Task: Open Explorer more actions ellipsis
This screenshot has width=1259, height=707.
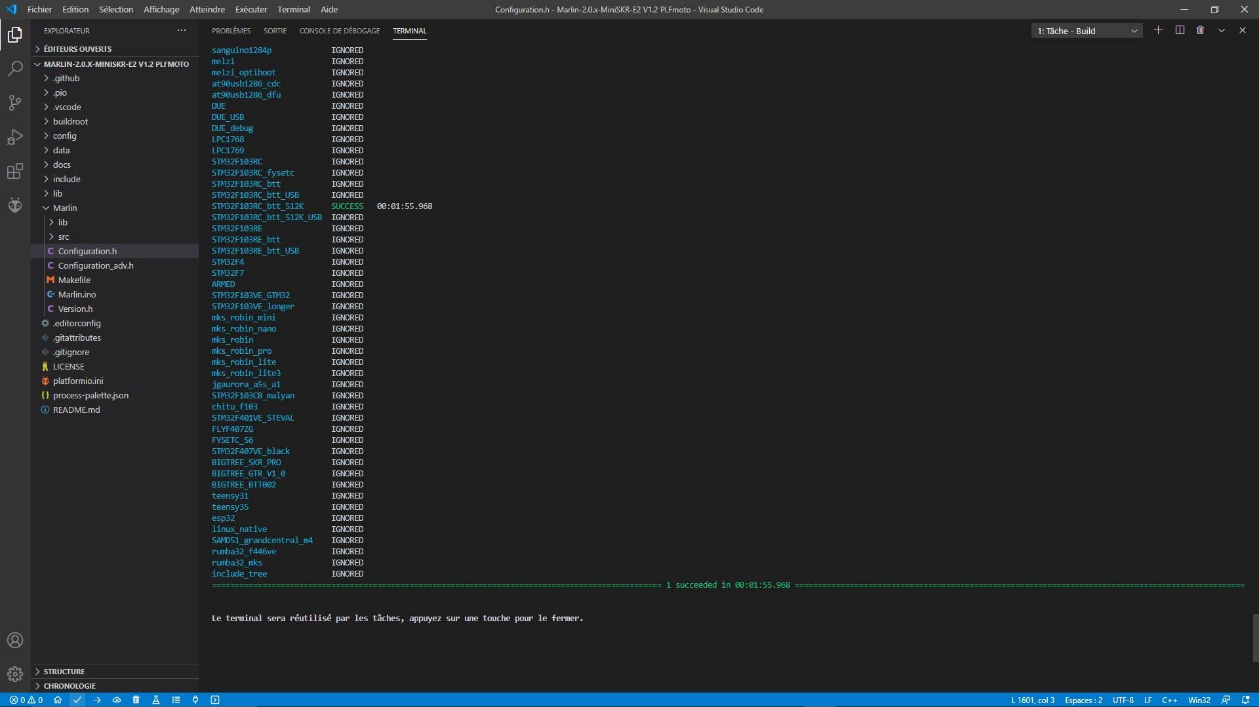Action: [x=182, y=30]
